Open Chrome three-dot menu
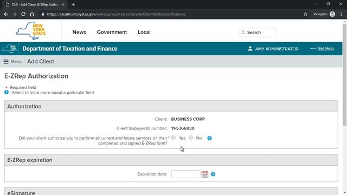Screen dimensions: 347x195 [x=341, y=14]
